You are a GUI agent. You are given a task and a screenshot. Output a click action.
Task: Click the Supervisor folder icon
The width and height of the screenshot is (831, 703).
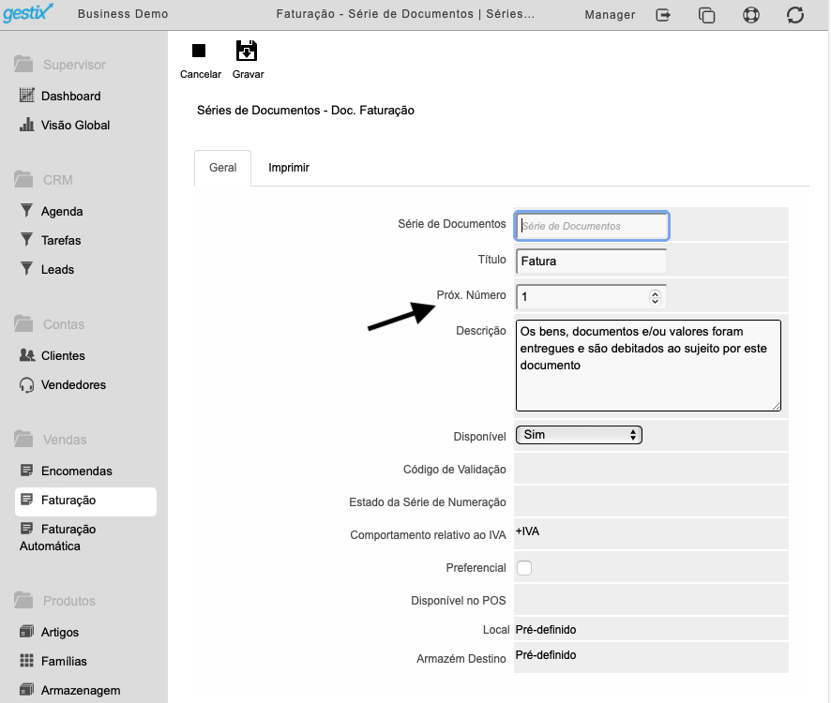23,64
